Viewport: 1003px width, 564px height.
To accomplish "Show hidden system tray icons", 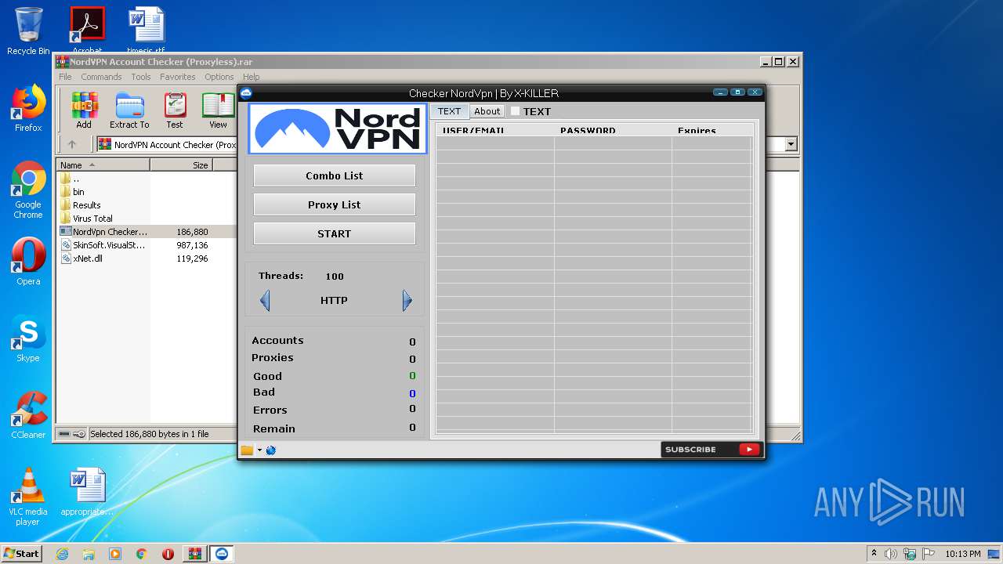I will pos(874,553).
